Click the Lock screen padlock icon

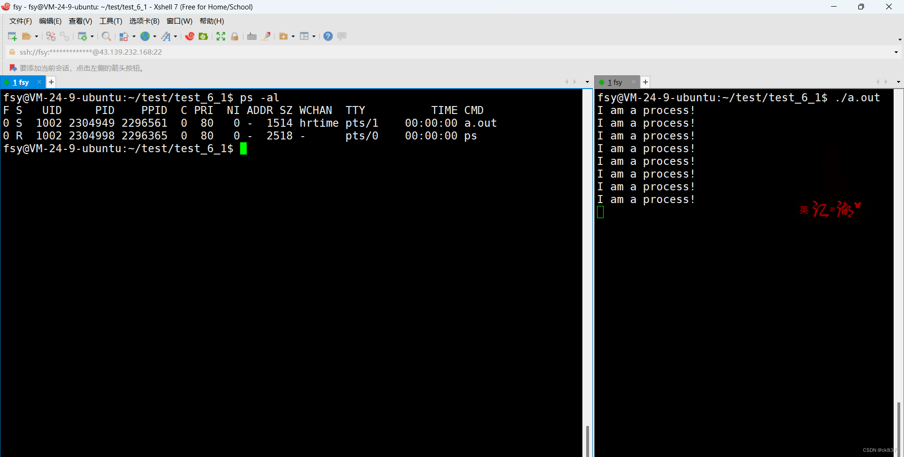tap(234, 36)
